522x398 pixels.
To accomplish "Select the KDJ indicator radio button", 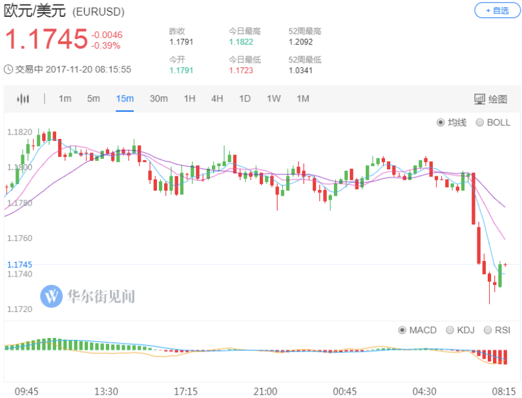I will 450,330.
